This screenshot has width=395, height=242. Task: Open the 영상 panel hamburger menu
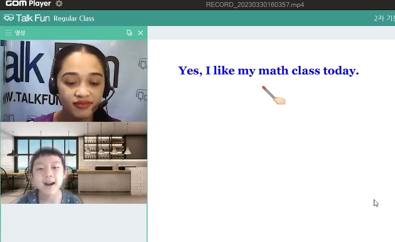(x=8, y=33)
